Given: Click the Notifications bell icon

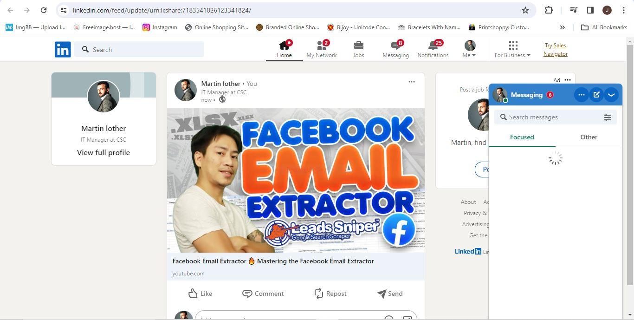Looking at the screenshot, I should 433,45.
